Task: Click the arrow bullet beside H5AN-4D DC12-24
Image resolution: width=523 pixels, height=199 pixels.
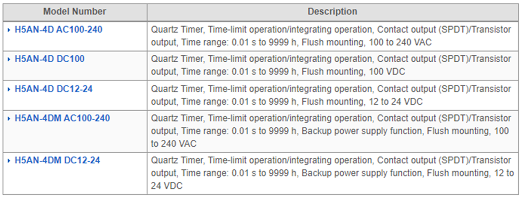Action: coord(10,89)
